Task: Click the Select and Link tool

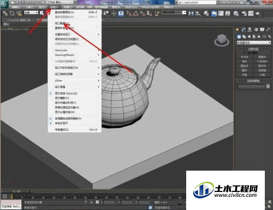Action: click(x=5, y=14)
